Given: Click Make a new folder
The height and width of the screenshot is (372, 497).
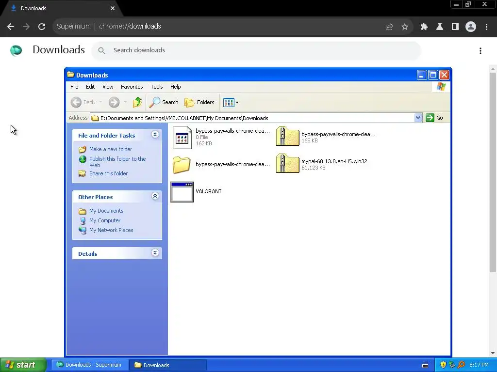Looking at the screenshot, I should [x=110, y=149].
